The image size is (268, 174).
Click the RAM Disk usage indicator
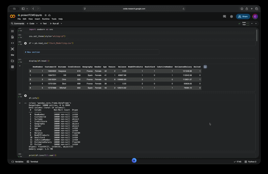coord(246,23)
